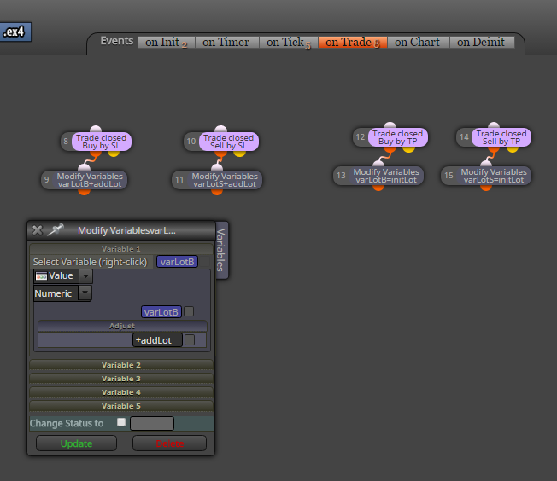The width and height of the screenshot is (557, 481).
Task: Click top input connector of block 8
Action: [x=96, y=129]
